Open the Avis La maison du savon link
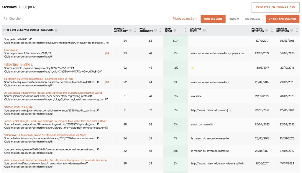 tap(57, 160)
